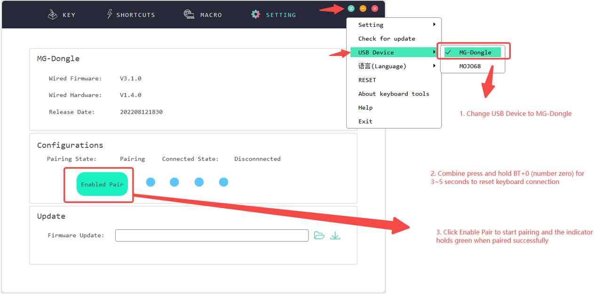Select MOJO68 as the USB device
The height and width of the screenshot is (294, 602).
click(x=470, y=66)
